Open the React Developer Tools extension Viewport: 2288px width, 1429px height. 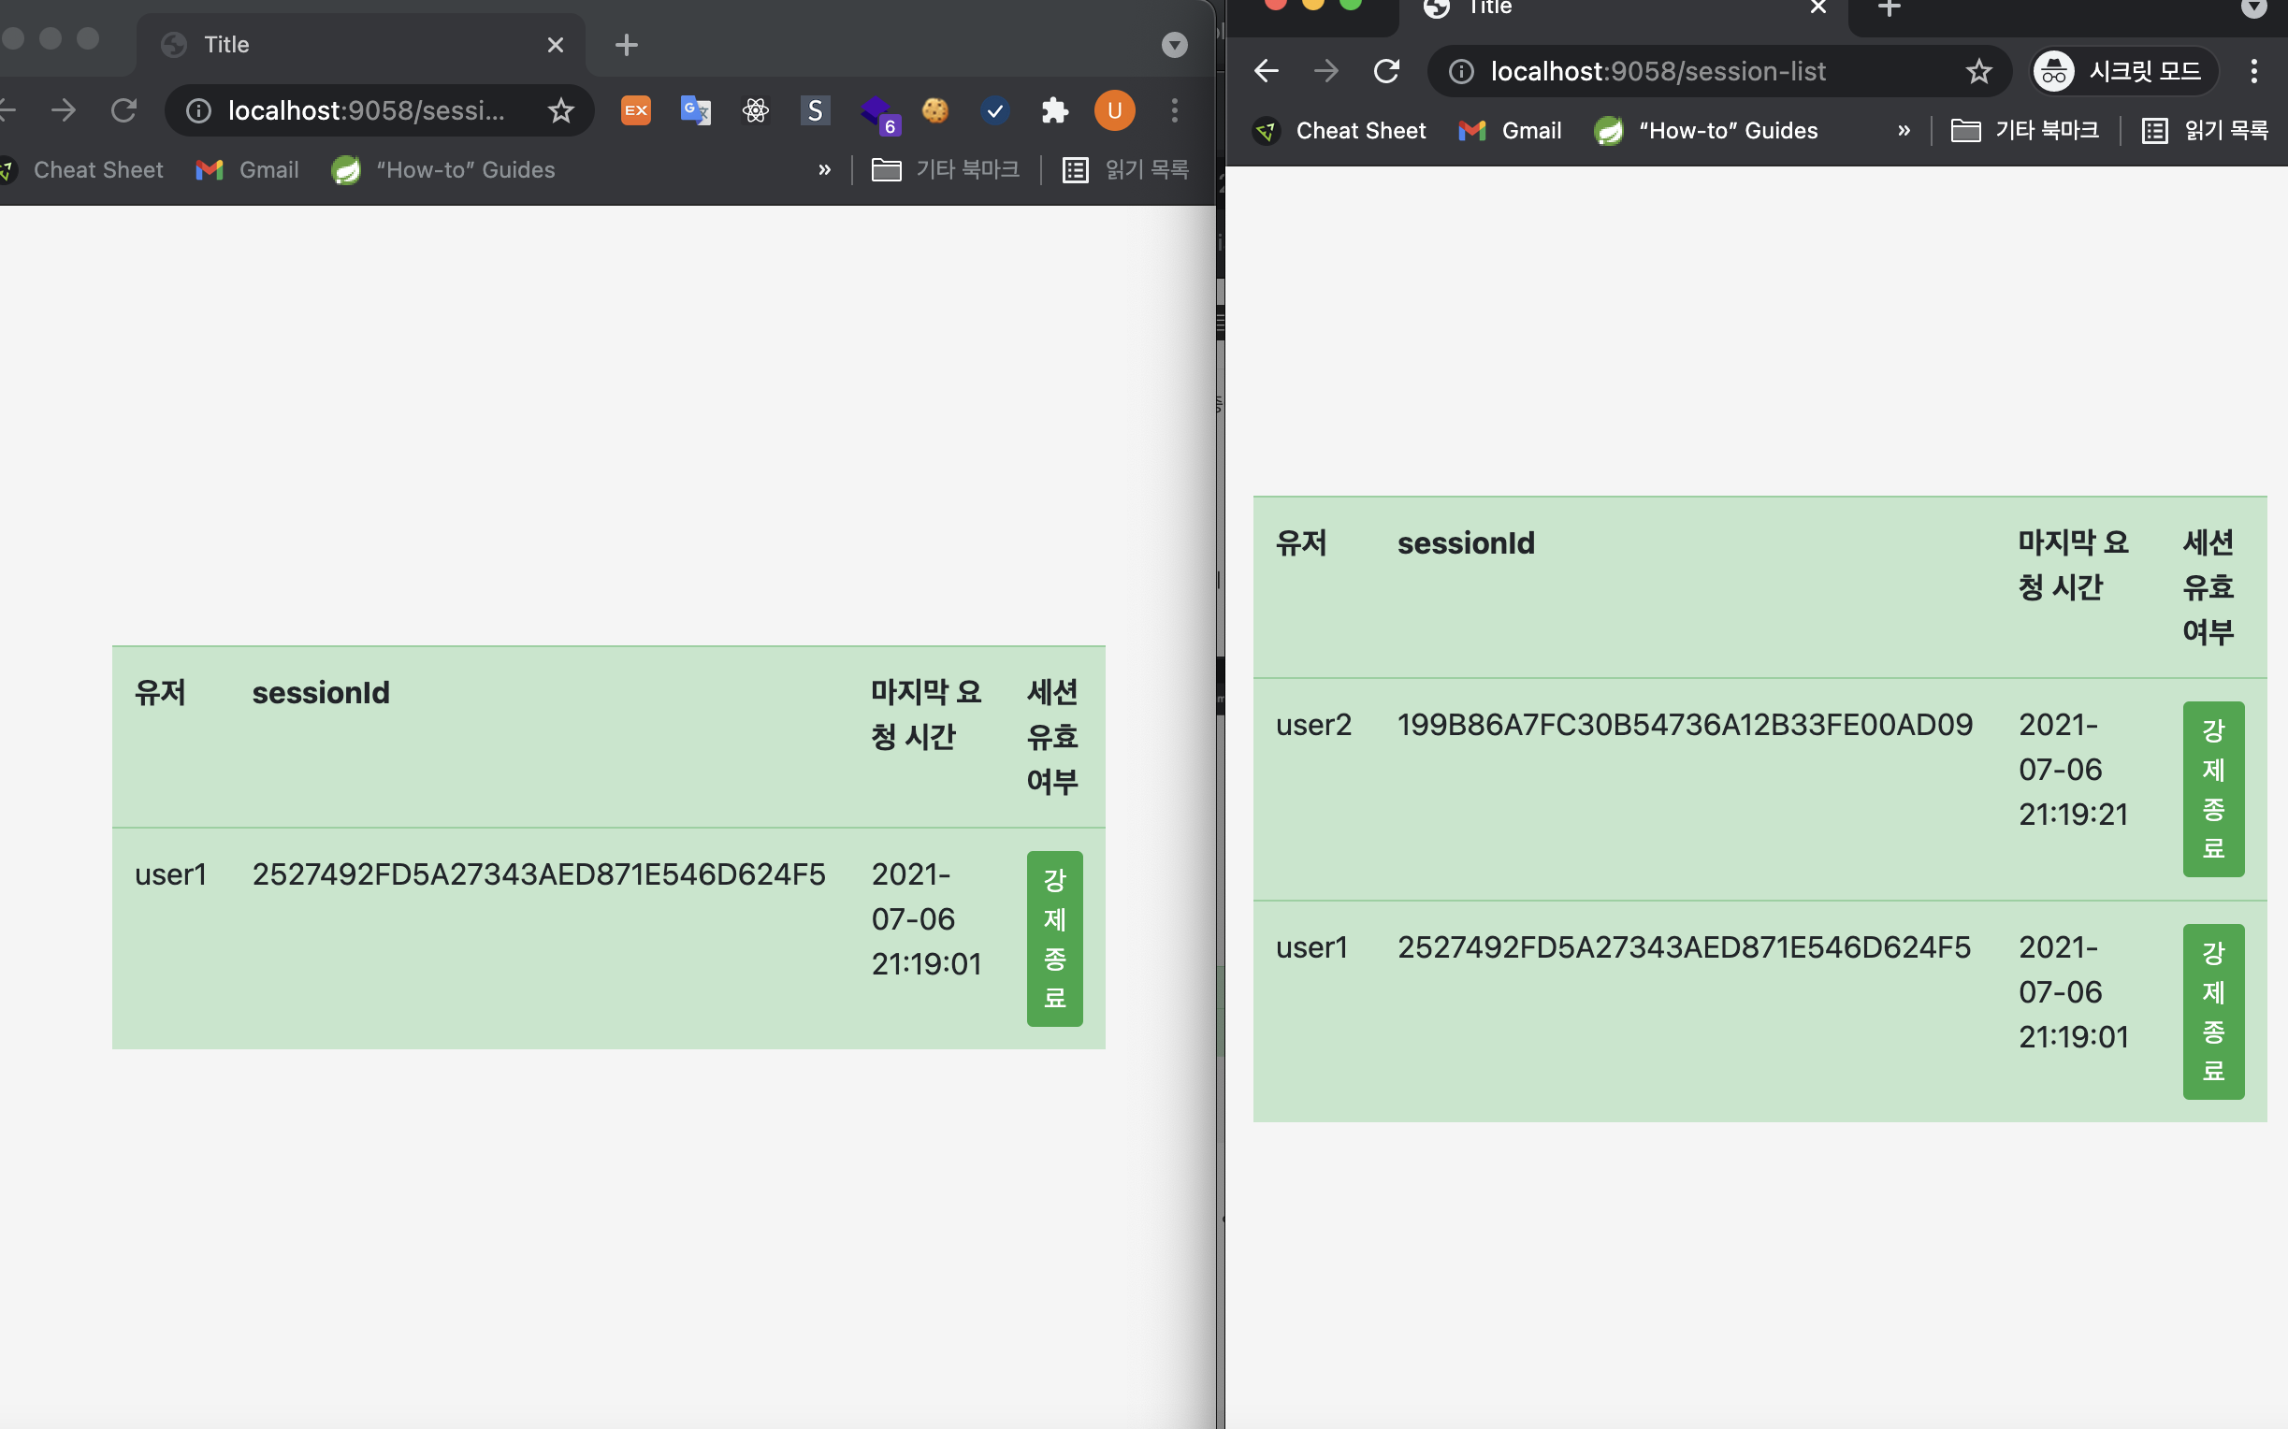tap(755, 110)
